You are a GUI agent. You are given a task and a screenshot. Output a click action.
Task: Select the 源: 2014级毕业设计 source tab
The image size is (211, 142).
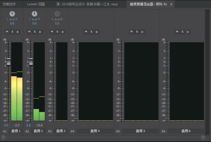tap(87, 4)
